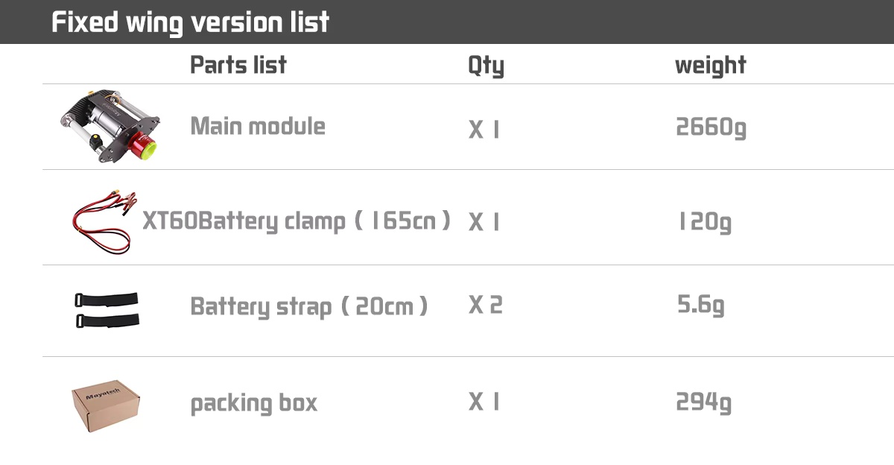This screenshot has width=894, height=465.
Task: Click the Main module product image
Action: coord(110,127)
